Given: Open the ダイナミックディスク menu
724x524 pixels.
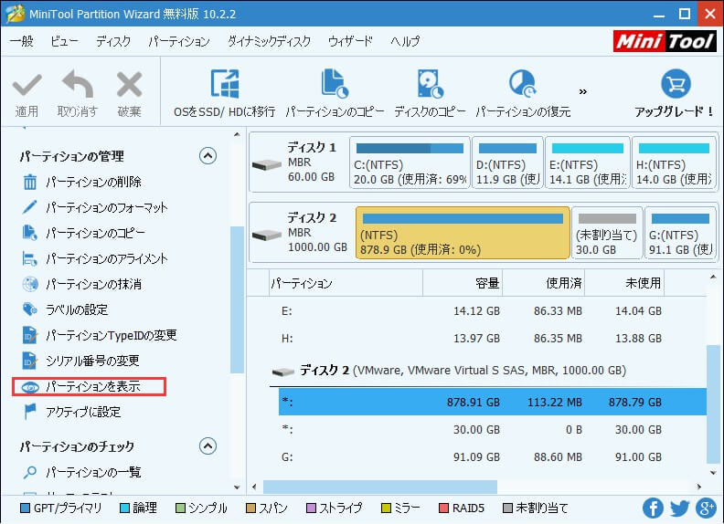Looking at the screenshot, I should [x=269, y=41].
